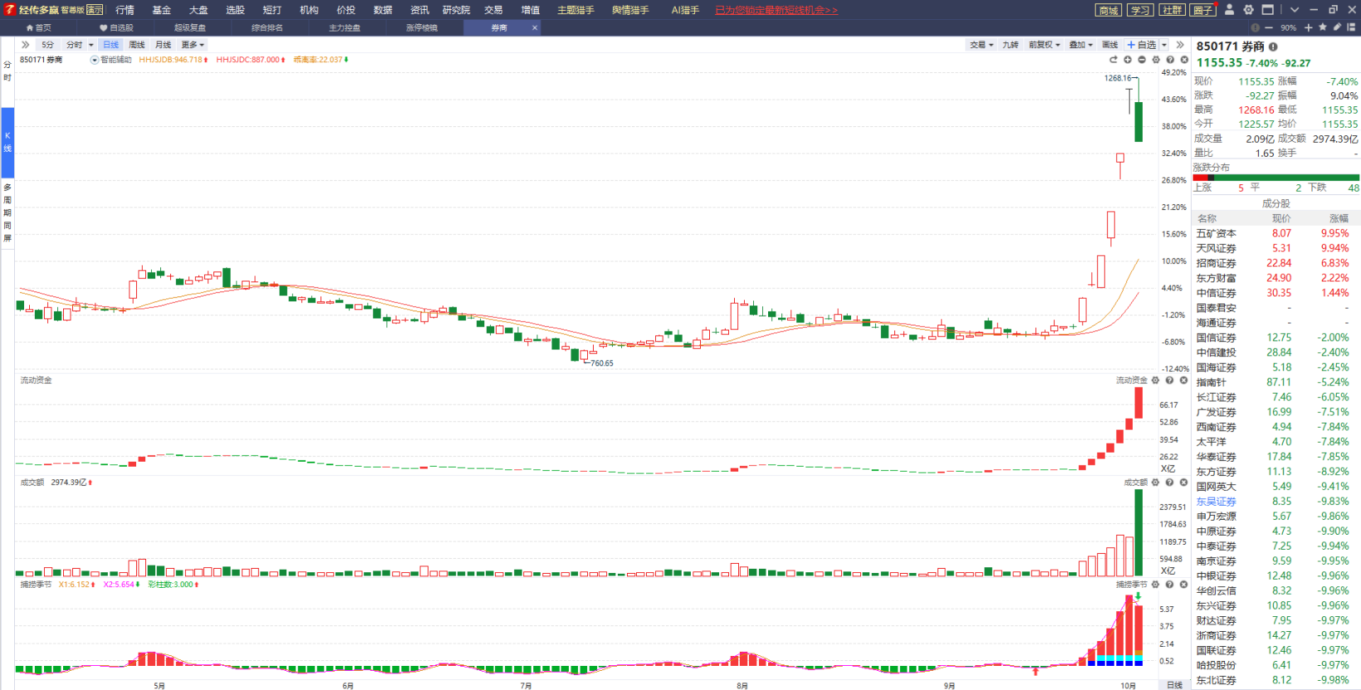Expand the title bar down-chevron menu
This screenshot has width=1361, height=690.
coord(1295,10)
